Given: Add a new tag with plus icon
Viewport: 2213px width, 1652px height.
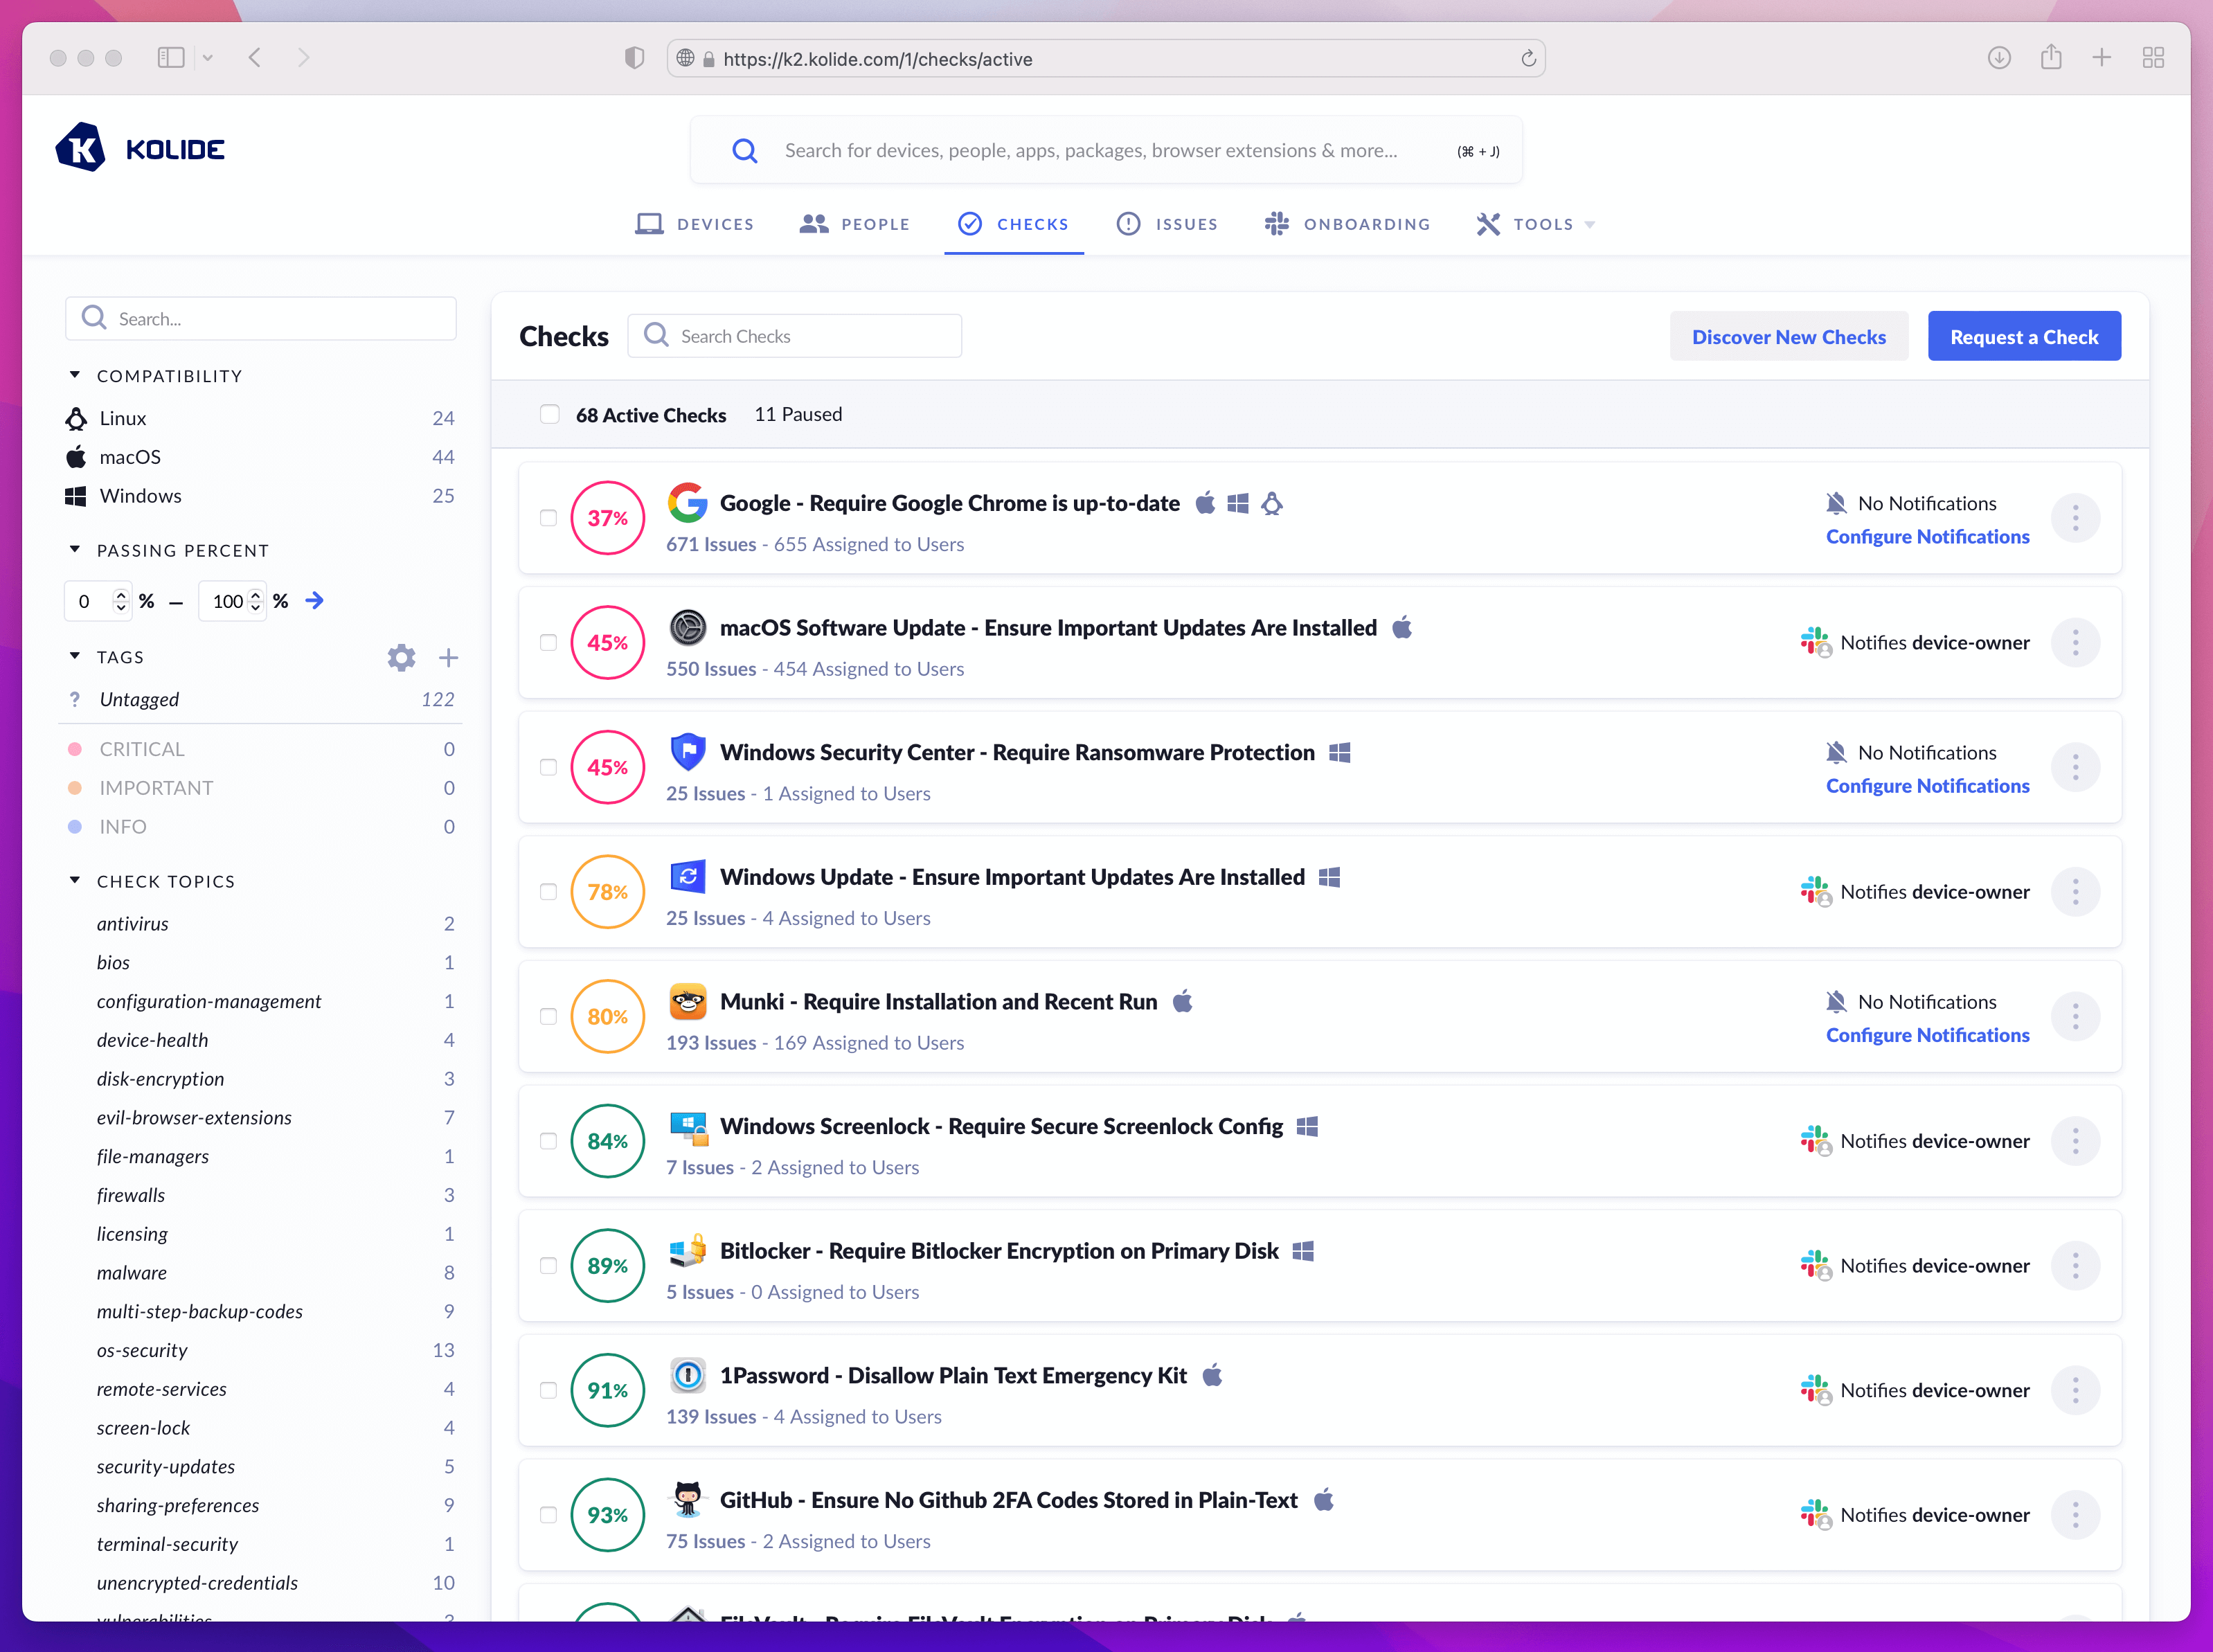Looking at the screenshot, I should (448, 657).
